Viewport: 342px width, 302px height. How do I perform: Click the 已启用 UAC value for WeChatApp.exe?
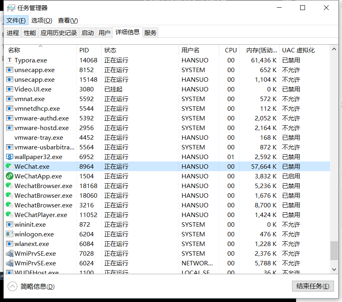coord(291,176)
